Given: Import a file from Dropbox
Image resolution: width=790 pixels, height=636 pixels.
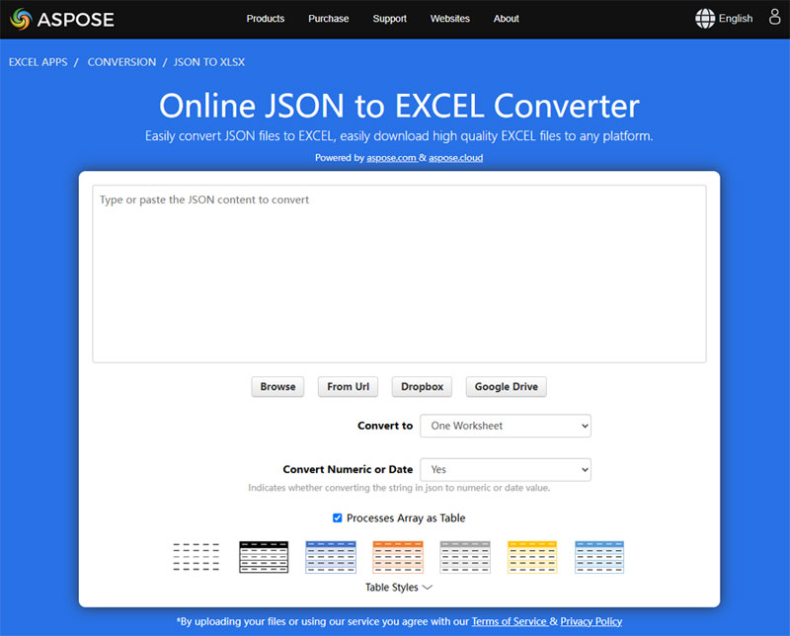Looking at the screenshot, I should (x=422, y=386).
